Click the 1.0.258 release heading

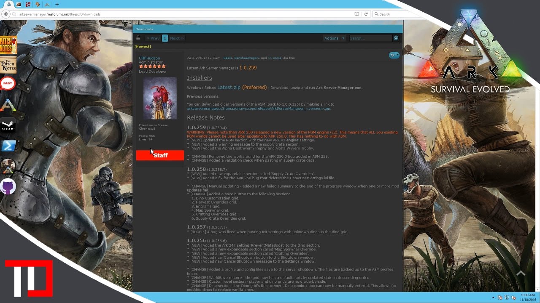(x=197, y=169)
